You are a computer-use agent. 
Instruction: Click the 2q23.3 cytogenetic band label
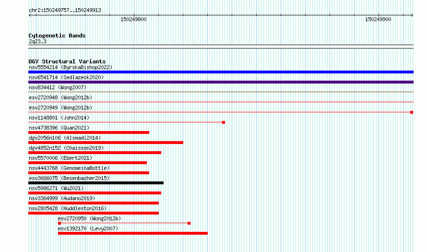pos(37,41)
